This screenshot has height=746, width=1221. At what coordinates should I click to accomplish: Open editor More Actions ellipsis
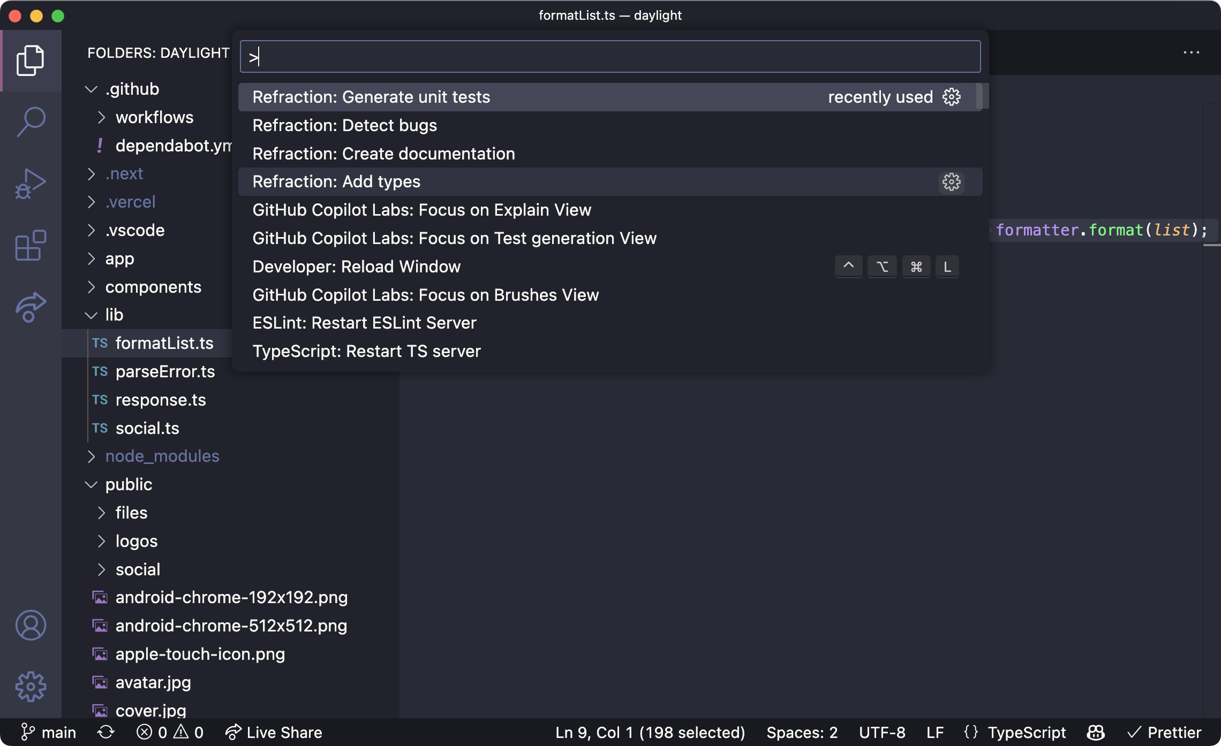click(1191, 52)
